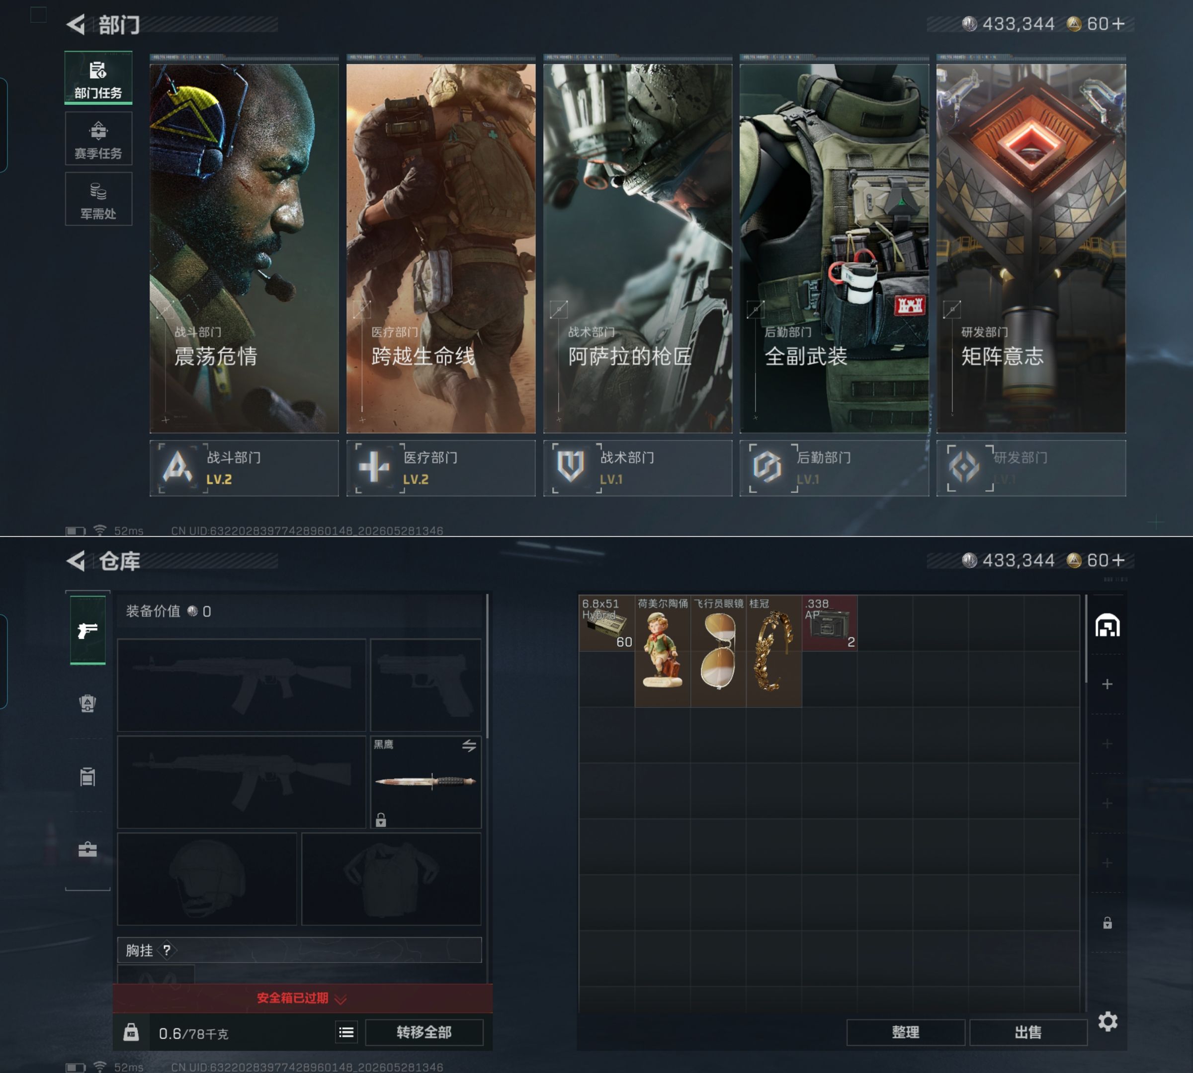Image resolution: width=1193 pixels, height=1073 pixels.
Task: Open the 军需处 tab
Action: 98,199
